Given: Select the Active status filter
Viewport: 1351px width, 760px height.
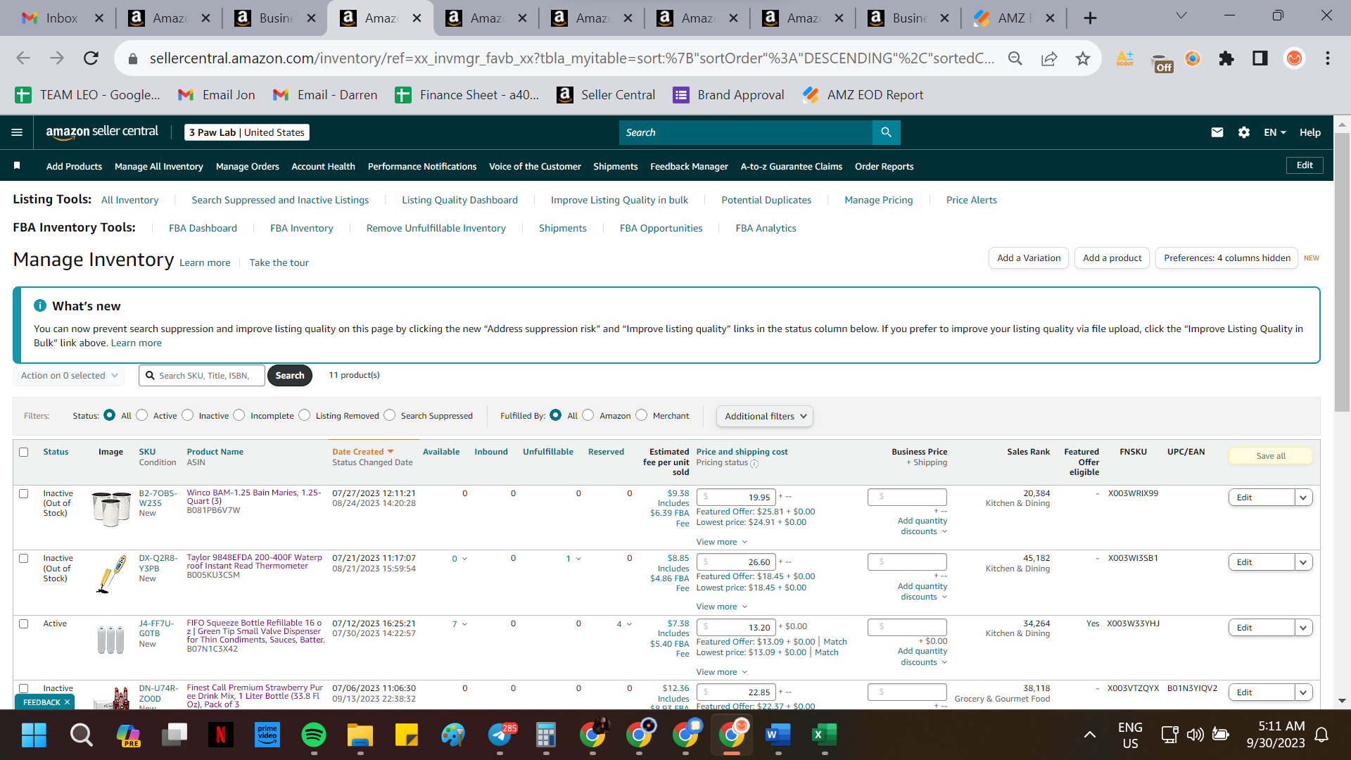Looking at the screenshot, I should click(x=142, y=415).
